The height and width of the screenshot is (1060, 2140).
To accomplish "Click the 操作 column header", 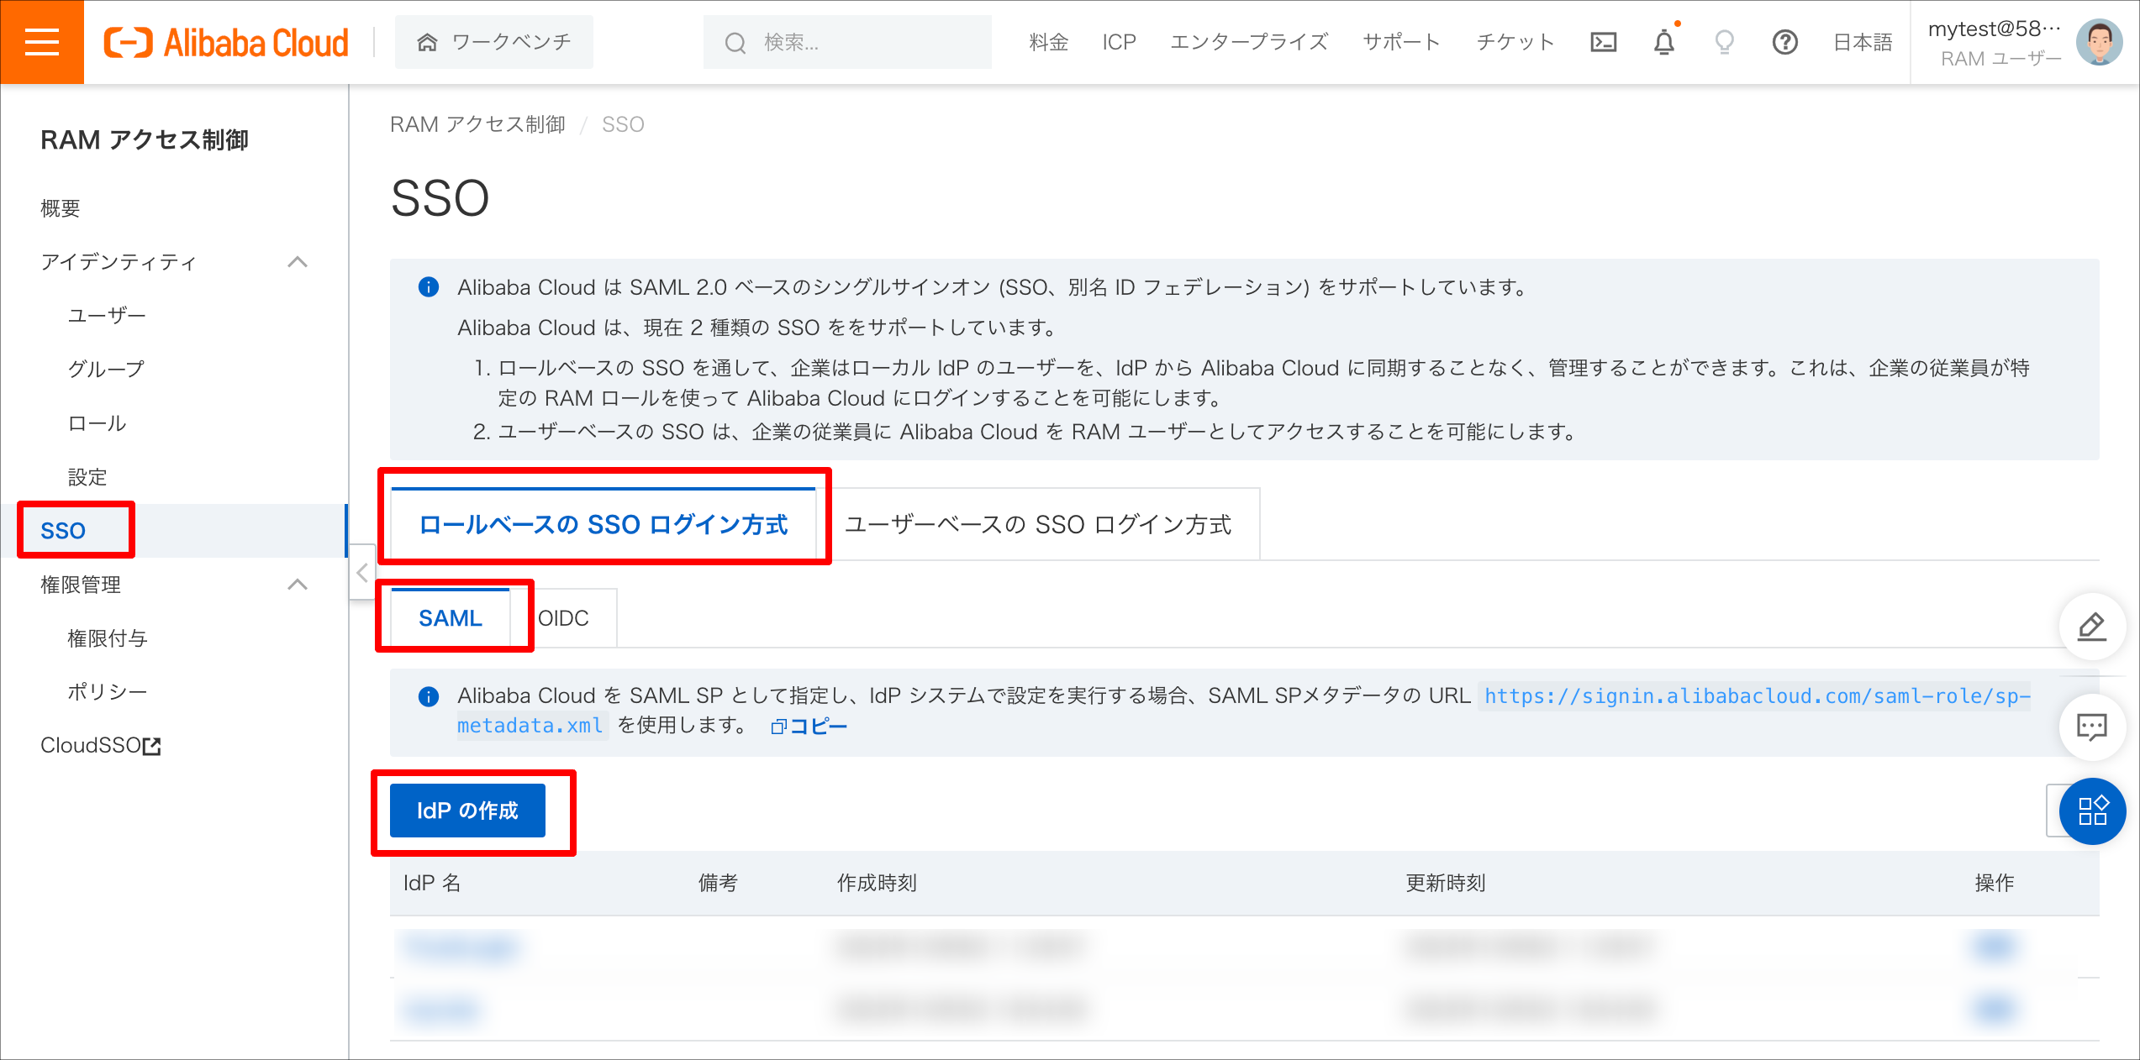I will (x=1994, y=883).
